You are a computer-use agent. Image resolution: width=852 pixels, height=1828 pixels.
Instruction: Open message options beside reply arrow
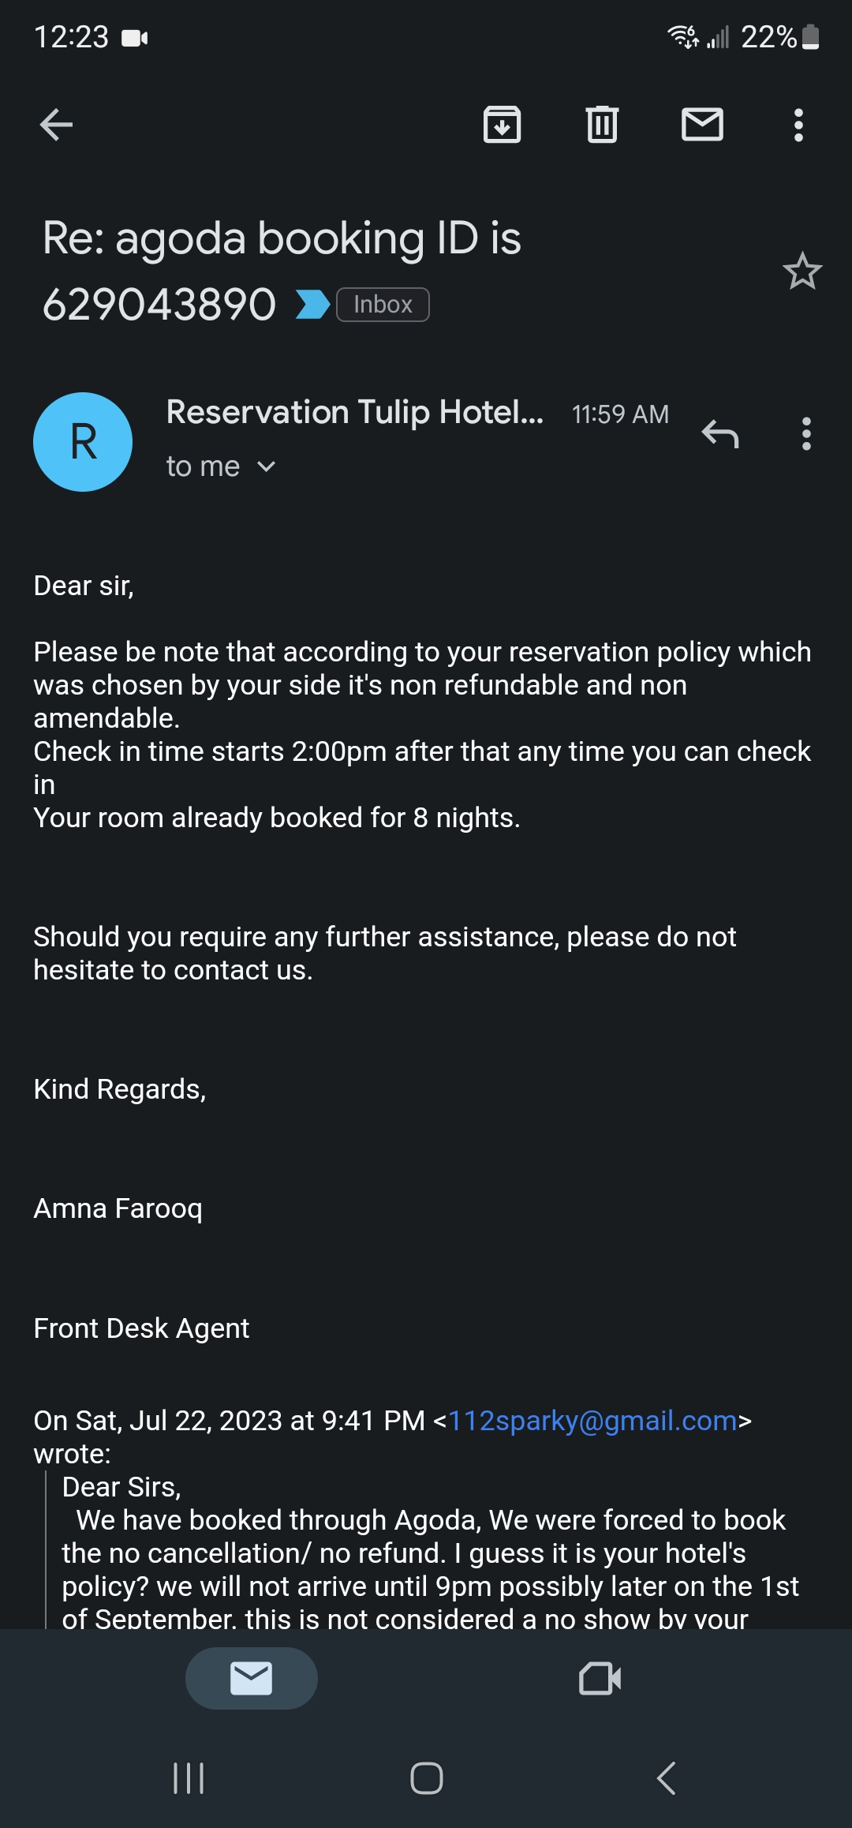click(x=805, y=433)
